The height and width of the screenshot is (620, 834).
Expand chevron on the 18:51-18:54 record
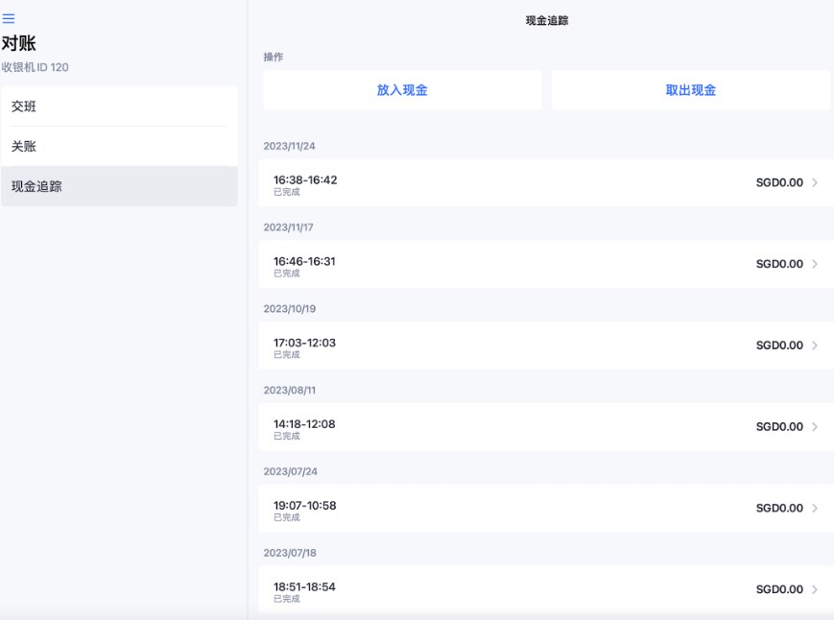[815, 589]
